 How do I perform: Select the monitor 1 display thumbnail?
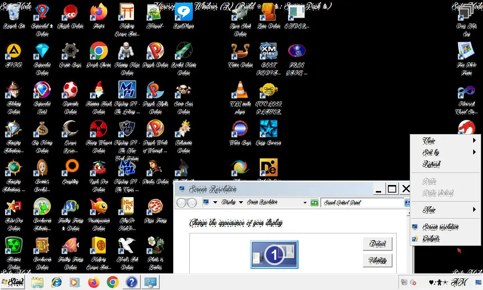pos(274,255)
